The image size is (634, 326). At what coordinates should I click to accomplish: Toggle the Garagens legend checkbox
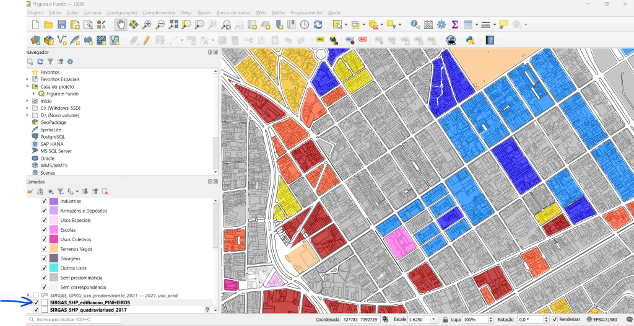(44, 258)
